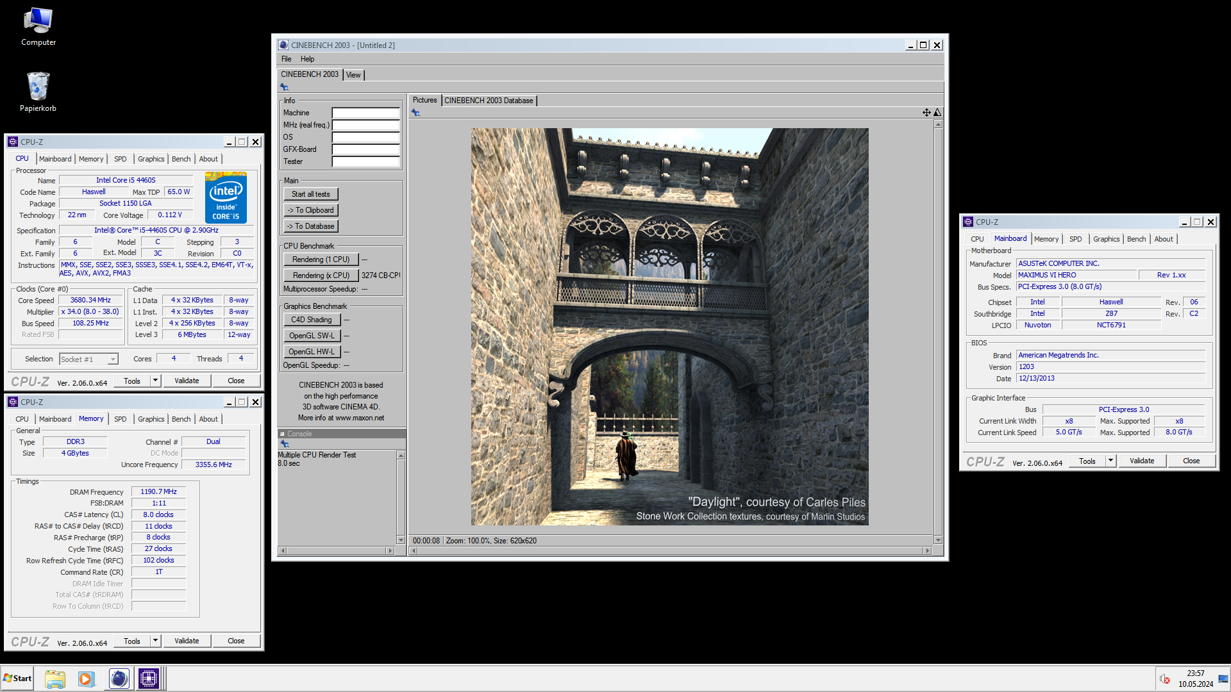This screenshot has width=1231, height=692.
Task: Click picture vertical scrollbar up arrow
Action: (x=938, y=124)
